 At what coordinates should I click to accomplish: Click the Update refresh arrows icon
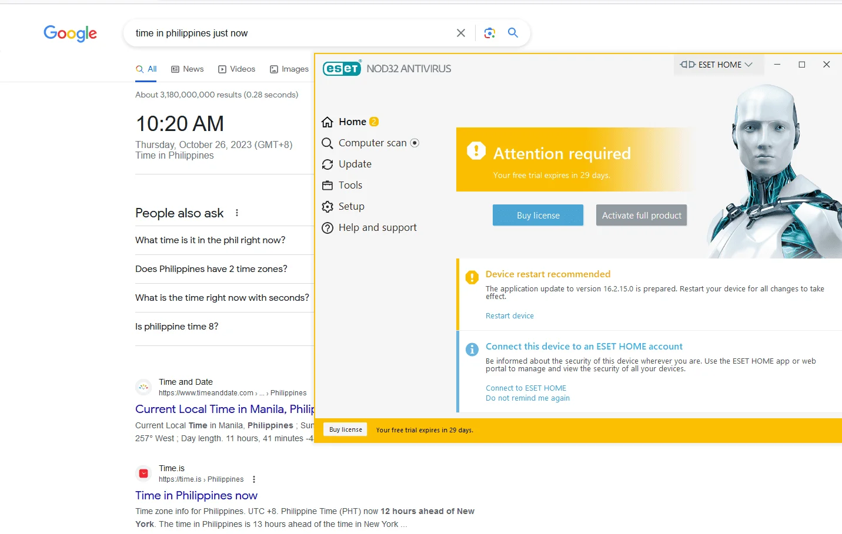coord(328,164)
